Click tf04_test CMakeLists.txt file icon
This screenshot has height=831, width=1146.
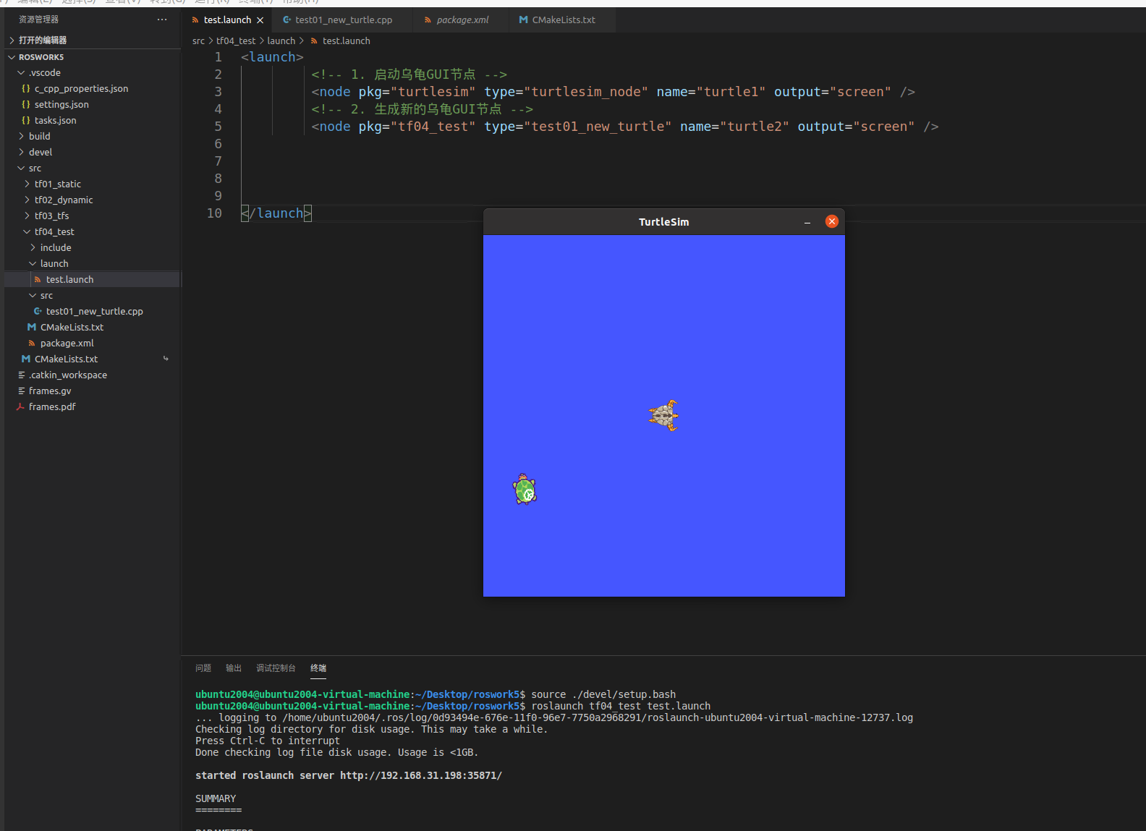coord(32,327)
